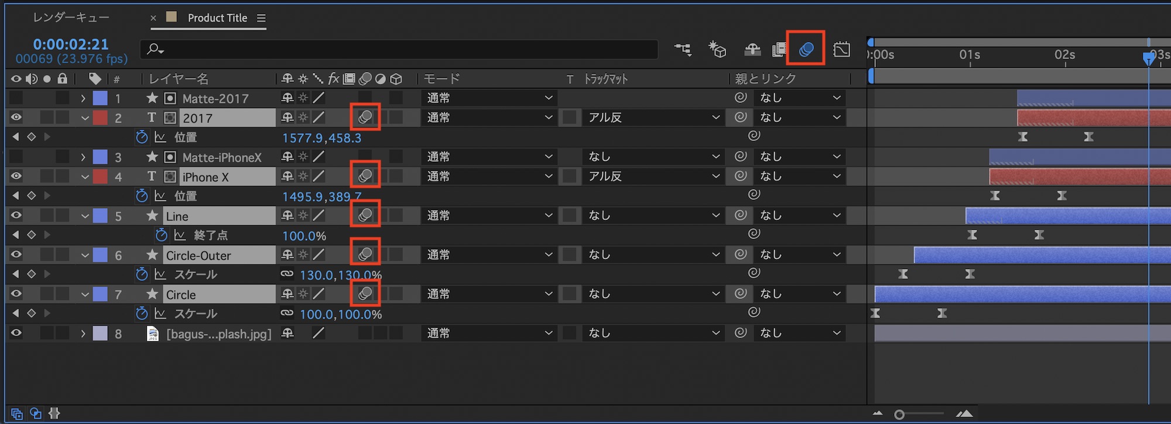
Task: Toggle motion blur switch on Circle layer
Action: [x=365, y=294]
